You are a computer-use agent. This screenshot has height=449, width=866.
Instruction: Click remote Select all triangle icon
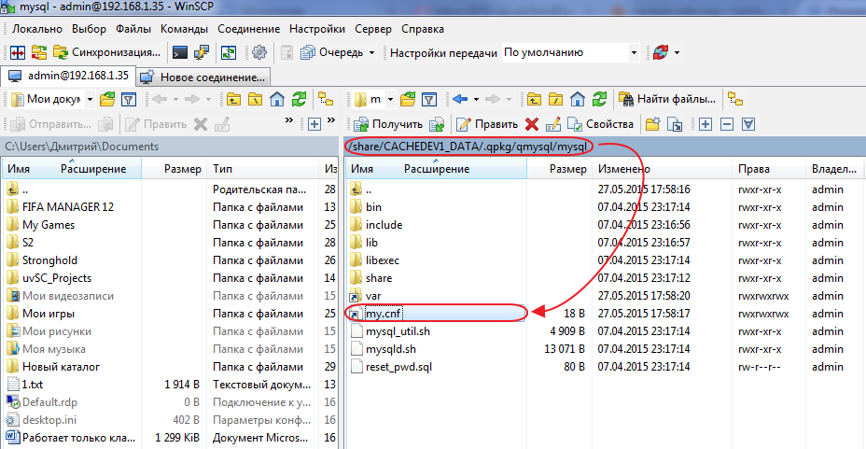(x=748, y=124)
